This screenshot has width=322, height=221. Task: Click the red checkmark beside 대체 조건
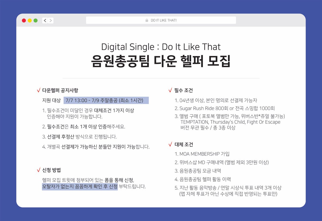coord(170,144)
